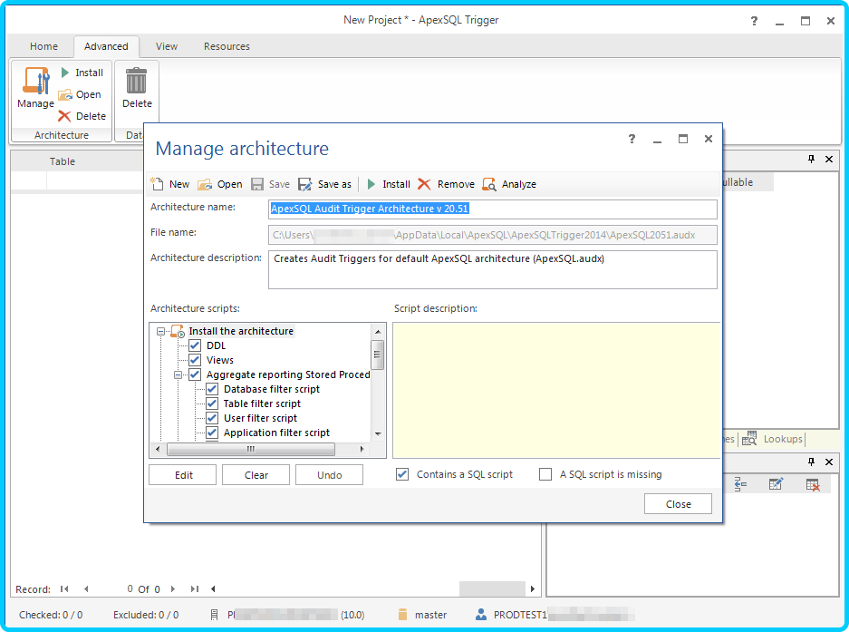Uncheck Table filter script checkbox
Image resolution: width=849 pixels, height=632 pixels.
coord(212,404)
